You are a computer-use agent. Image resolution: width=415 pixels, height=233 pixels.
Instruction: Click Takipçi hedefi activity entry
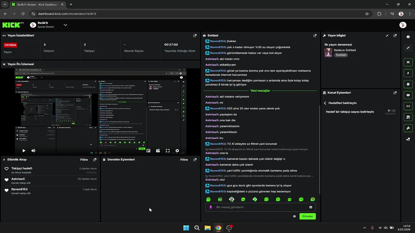(x=51, y=170)
